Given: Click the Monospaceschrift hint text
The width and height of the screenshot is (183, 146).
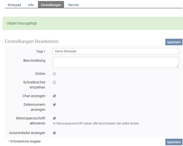Looking at the screenshot, I should click(96, 123).
